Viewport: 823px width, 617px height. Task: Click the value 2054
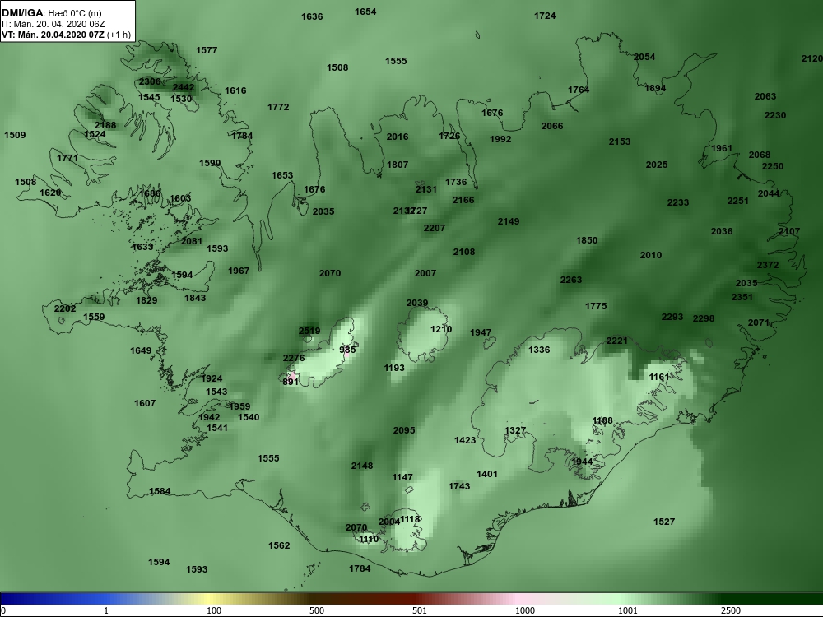(x=644, y=58)
